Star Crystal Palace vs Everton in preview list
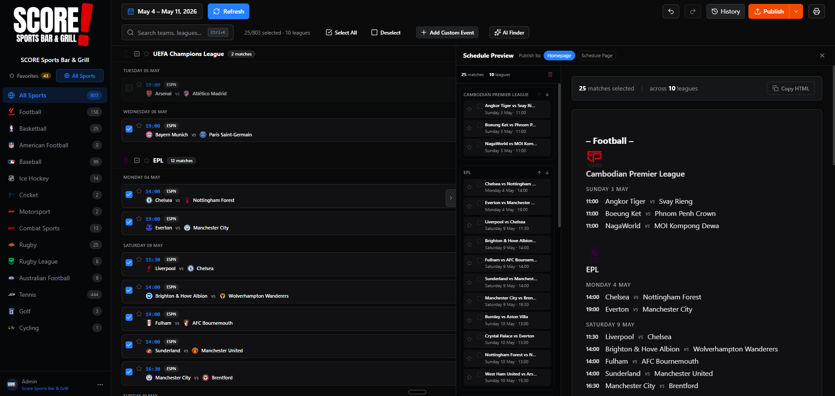 coord(469,339)
